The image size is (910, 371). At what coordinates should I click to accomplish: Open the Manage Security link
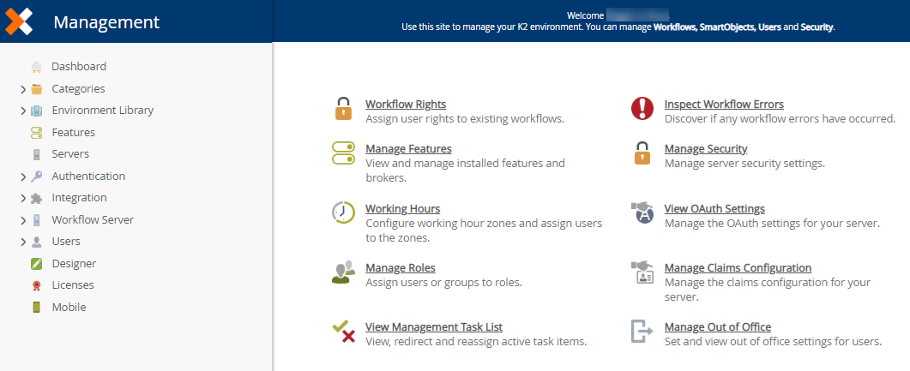[706, 149]
